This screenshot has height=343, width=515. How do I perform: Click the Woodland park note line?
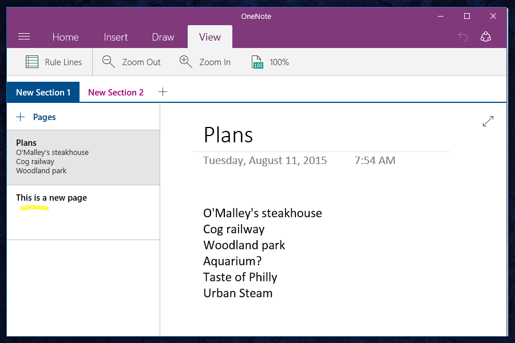click(x=244, y=245)
